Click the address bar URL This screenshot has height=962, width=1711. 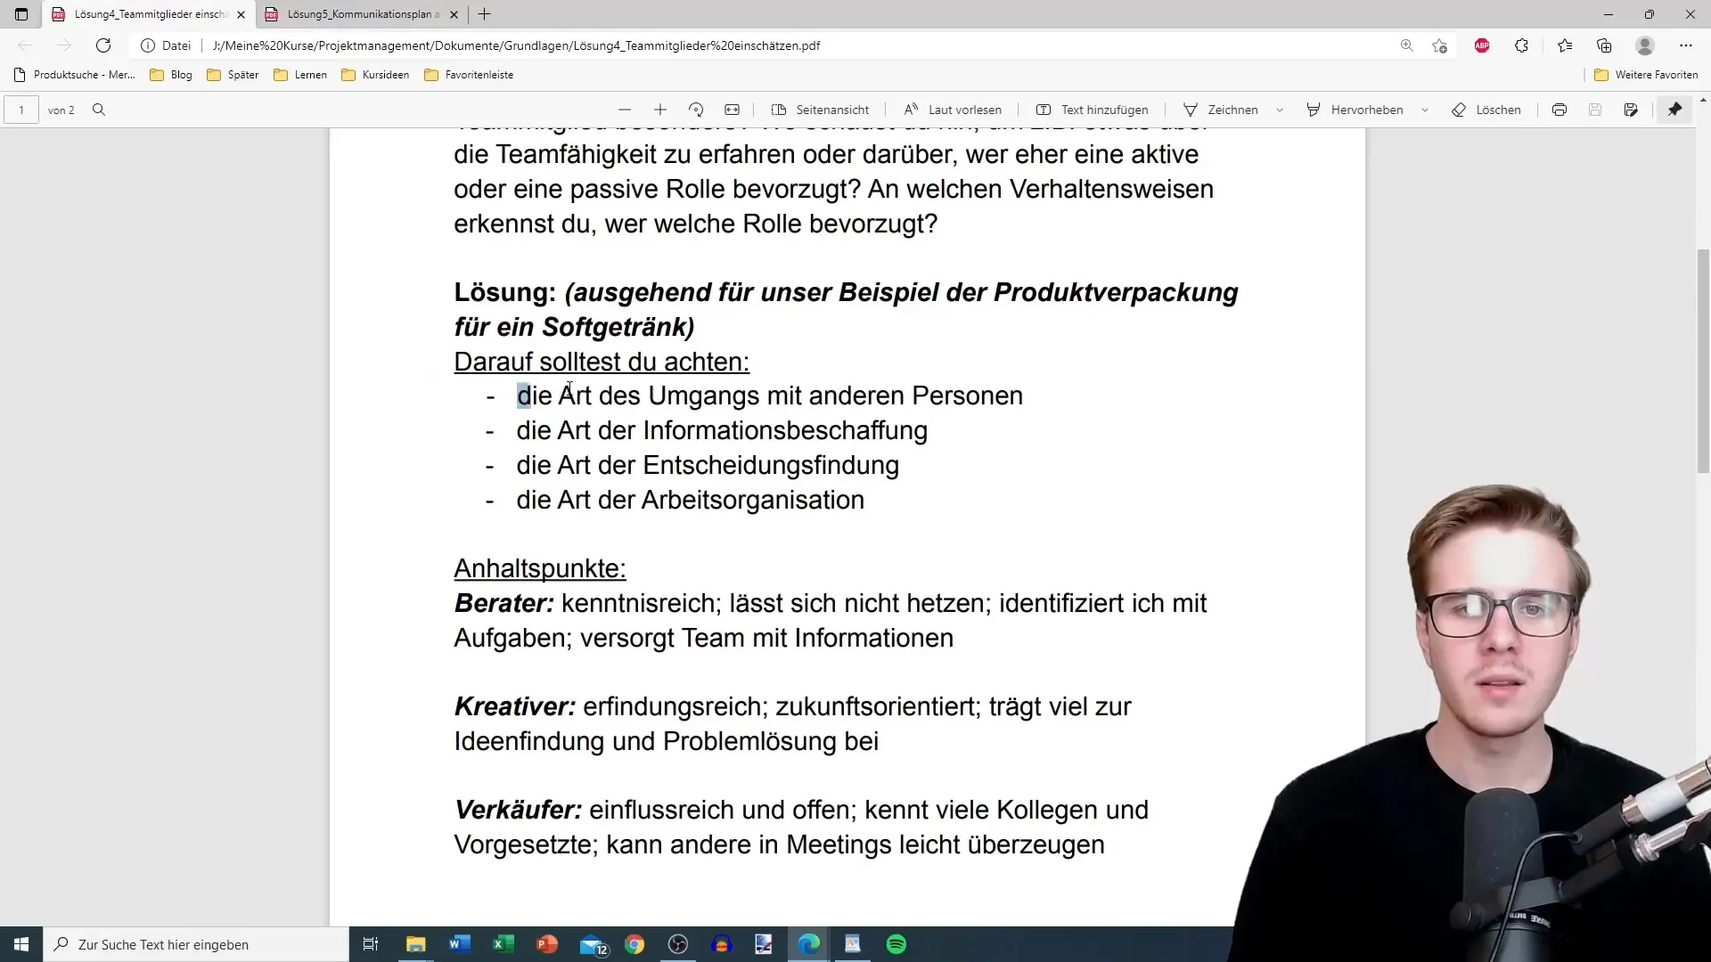516,45
